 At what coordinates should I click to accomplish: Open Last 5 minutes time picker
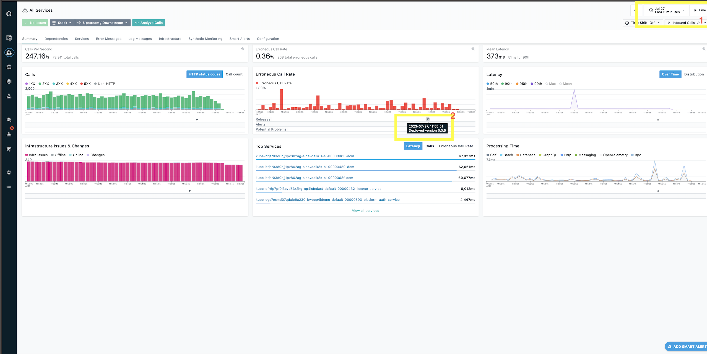(667, 11)
